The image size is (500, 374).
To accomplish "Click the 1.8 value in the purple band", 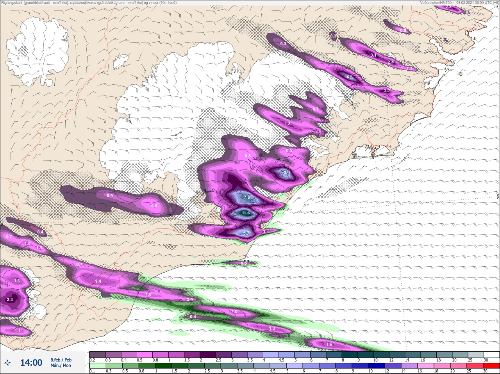I will [x=287, y=124].
